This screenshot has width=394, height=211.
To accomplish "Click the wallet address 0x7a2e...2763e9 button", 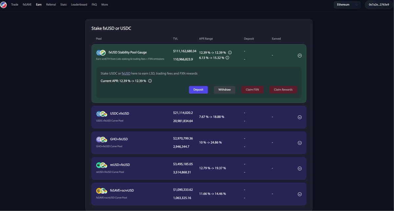I will point(379,5).
